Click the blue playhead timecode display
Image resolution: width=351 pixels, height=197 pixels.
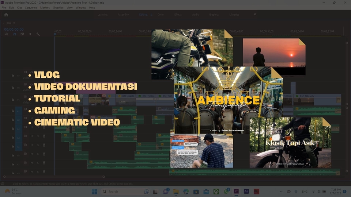tap(14, 30)
